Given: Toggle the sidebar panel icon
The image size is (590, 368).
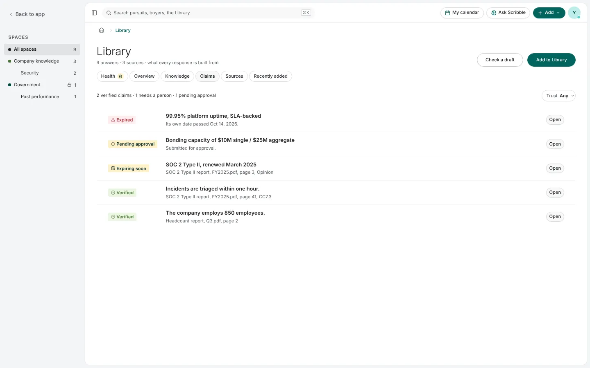Looking at the screenshot, I should pos(94,13).
